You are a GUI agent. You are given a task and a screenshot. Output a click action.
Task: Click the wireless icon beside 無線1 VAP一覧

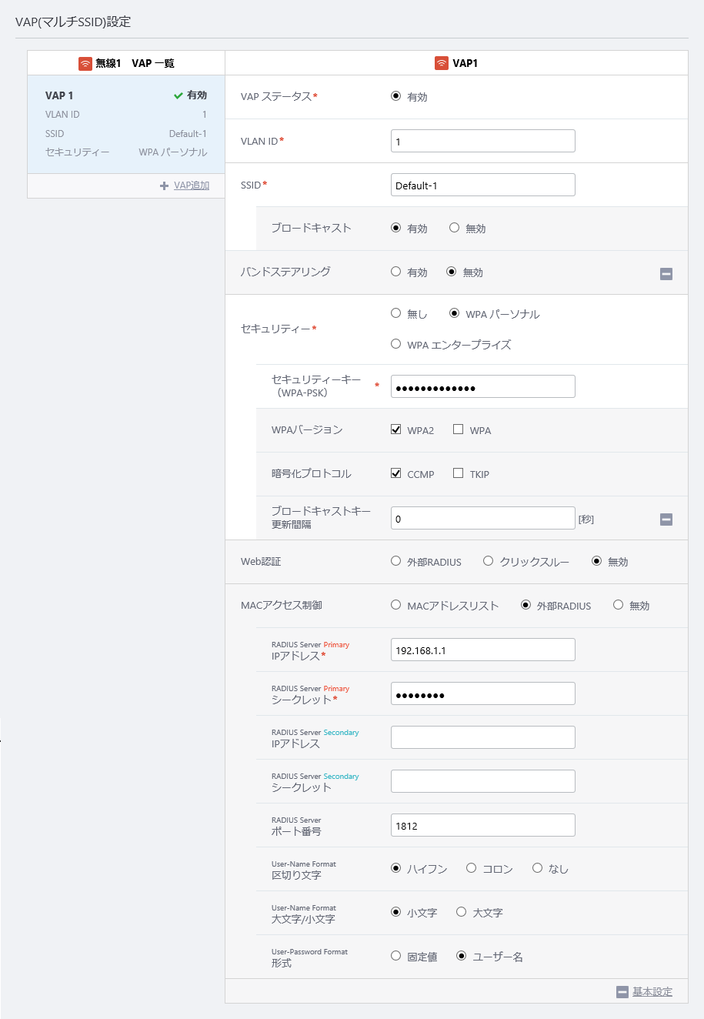coord(85,63)
